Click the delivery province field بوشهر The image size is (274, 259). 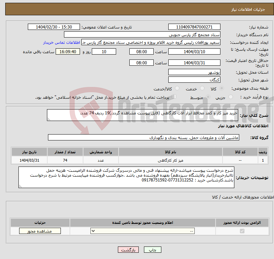point(194,72)
